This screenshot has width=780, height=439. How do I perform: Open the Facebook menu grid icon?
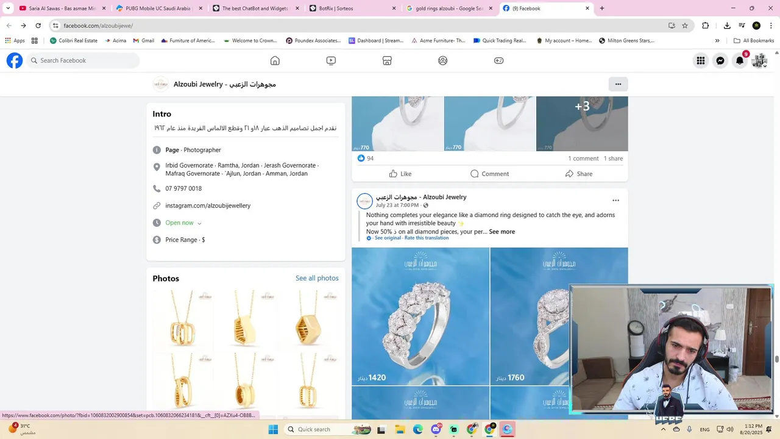pyautogui.click(x=701, y=60)
